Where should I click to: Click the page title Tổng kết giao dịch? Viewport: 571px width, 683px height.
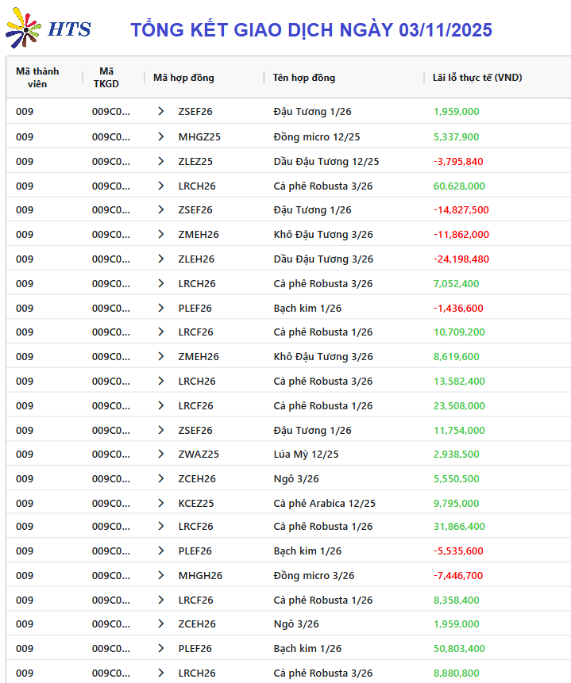311,30
